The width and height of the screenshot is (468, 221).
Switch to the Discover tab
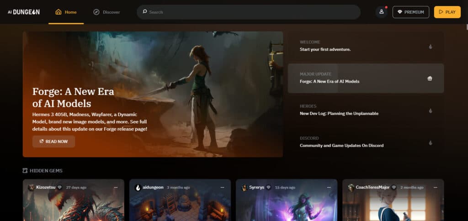tap(106, 12)
